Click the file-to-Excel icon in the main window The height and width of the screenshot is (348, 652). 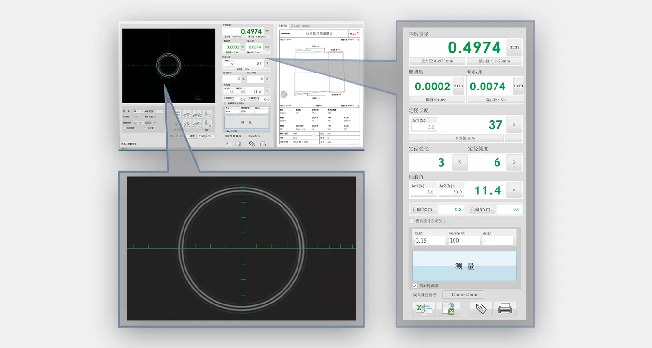pos(238,144)
